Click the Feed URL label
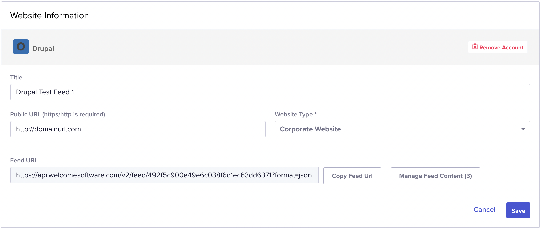 pos(24,160)
